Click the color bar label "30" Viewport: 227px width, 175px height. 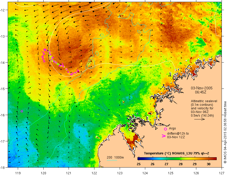[208, 164]
